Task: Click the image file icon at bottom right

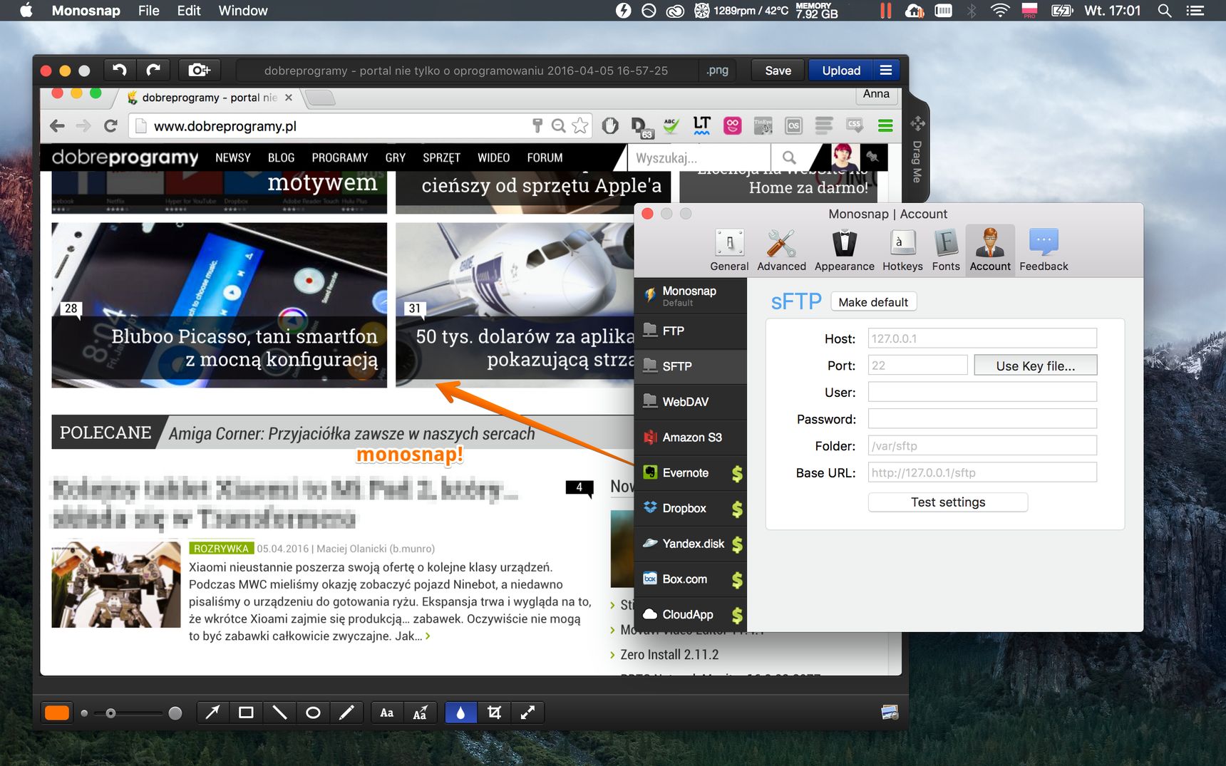Action: pos(890,712)
